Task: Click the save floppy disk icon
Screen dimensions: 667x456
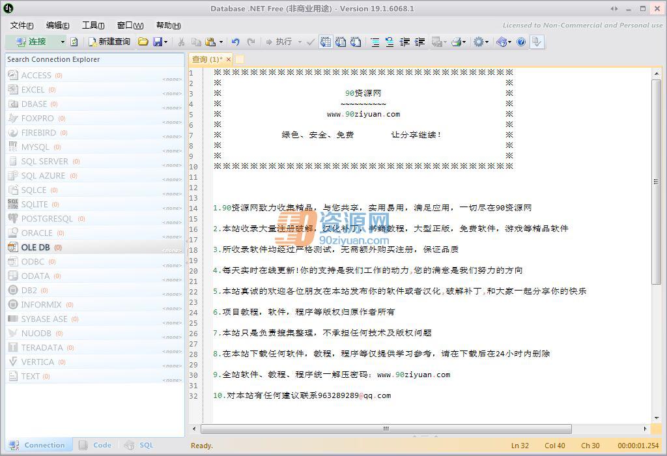Action: pyautogui.click(x=158, y=42)
